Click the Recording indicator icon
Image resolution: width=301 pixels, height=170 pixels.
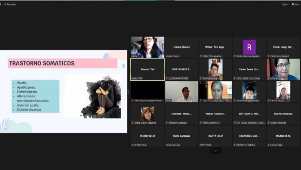(5, 4)
